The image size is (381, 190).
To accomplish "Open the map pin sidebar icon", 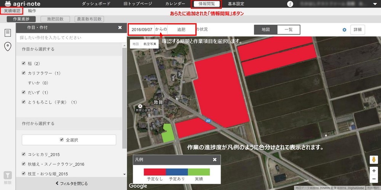I will click(x=8, y=46).
